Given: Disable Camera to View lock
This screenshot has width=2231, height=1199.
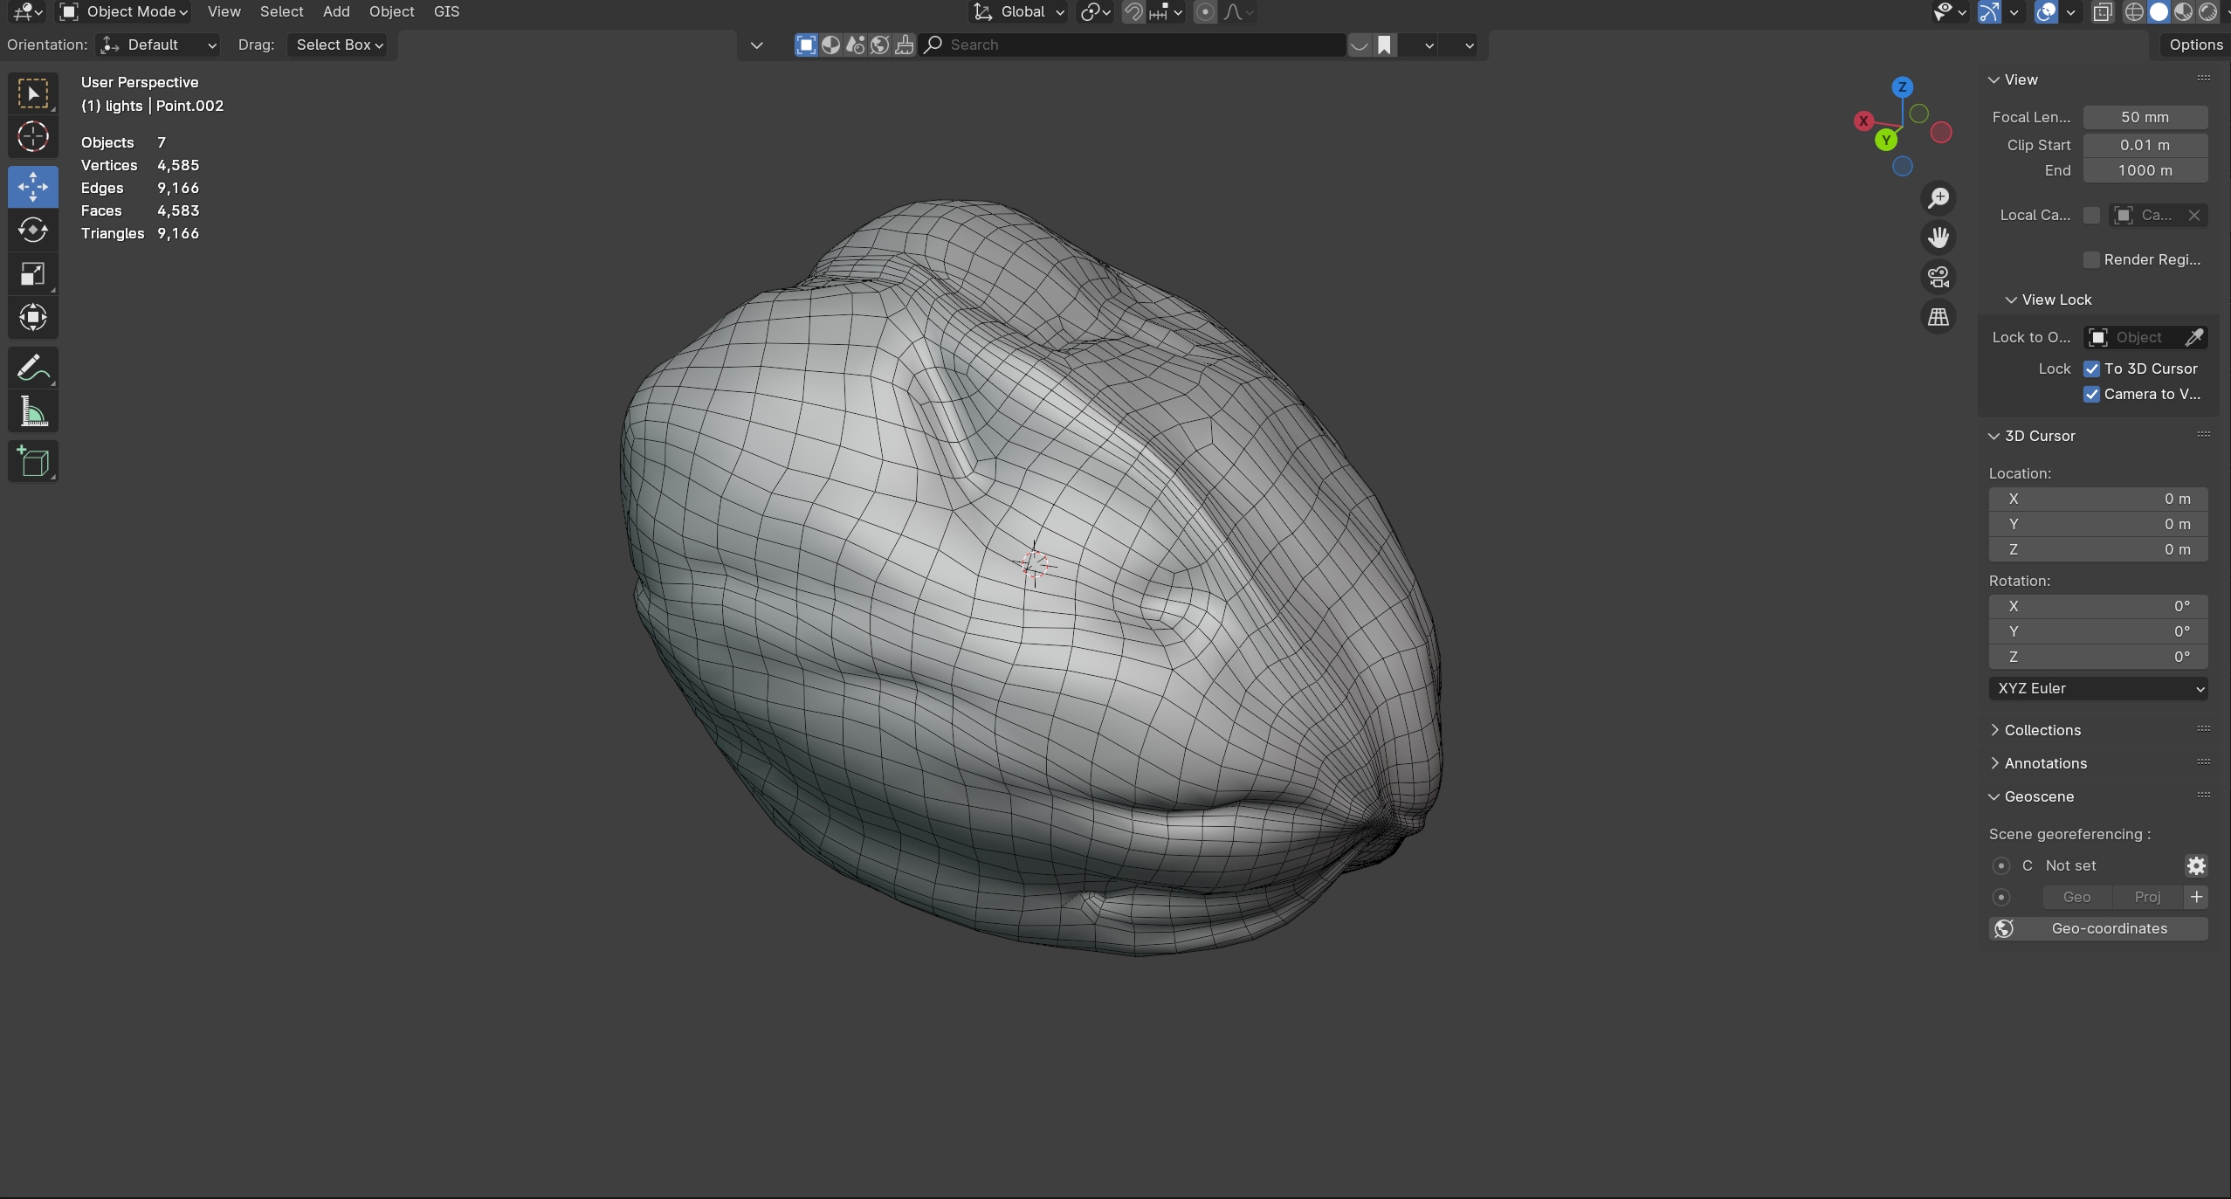Looking at the screenshot, I should (2092, 394).
